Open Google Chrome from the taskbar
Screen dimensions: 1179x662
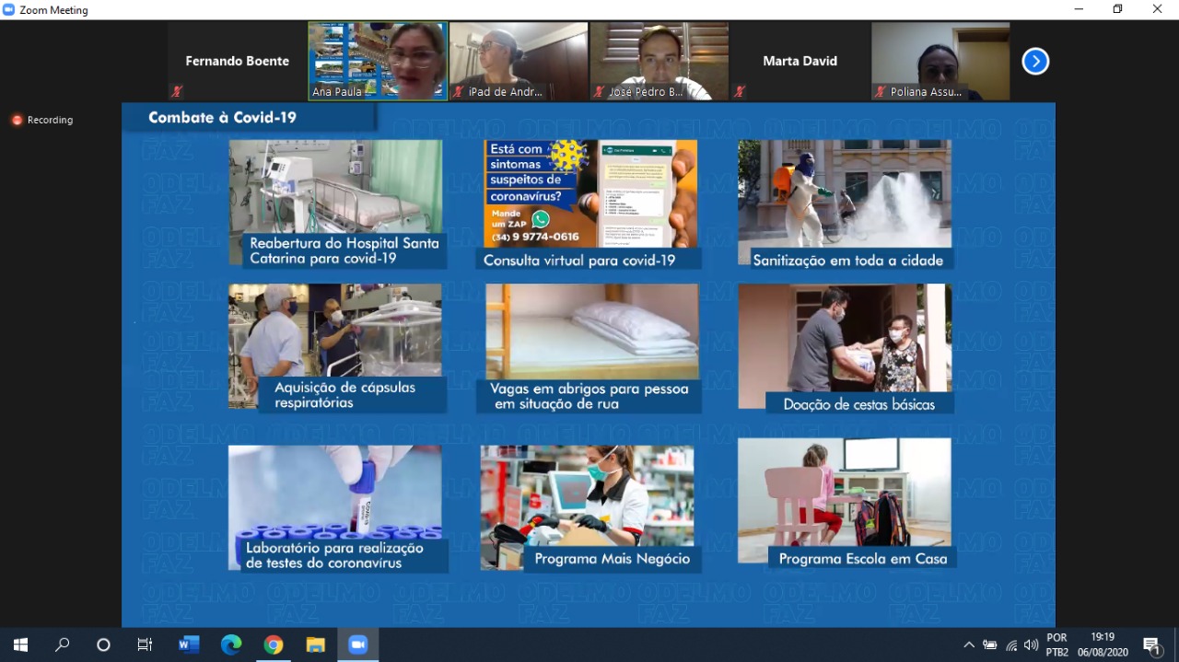[x=274, y=645]
